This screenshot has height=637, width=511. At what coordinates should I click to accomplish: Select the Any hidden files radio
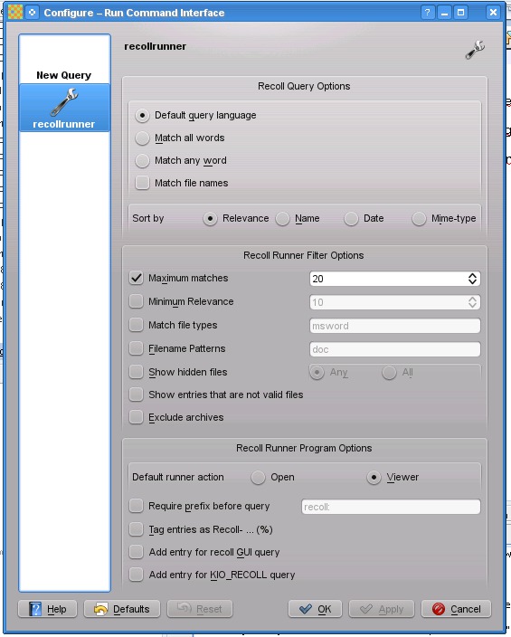click(x=317, y=373)
